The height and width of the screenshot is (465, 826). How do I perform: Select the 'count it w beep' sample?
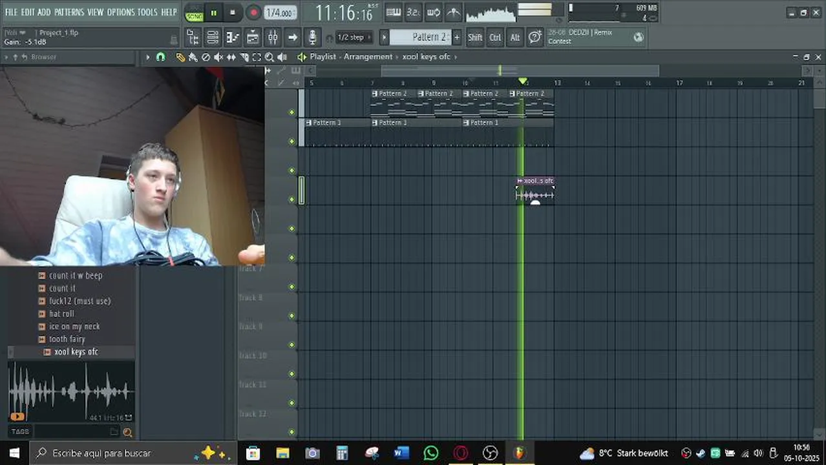click(76, 276)
